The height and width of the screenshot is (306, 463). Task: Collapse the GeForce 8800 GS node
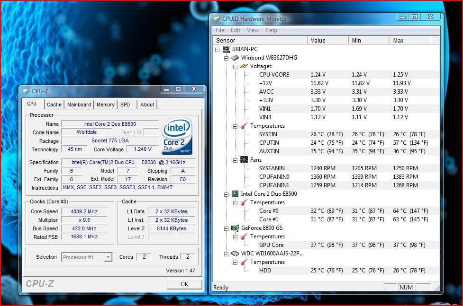tap(226, 228)
